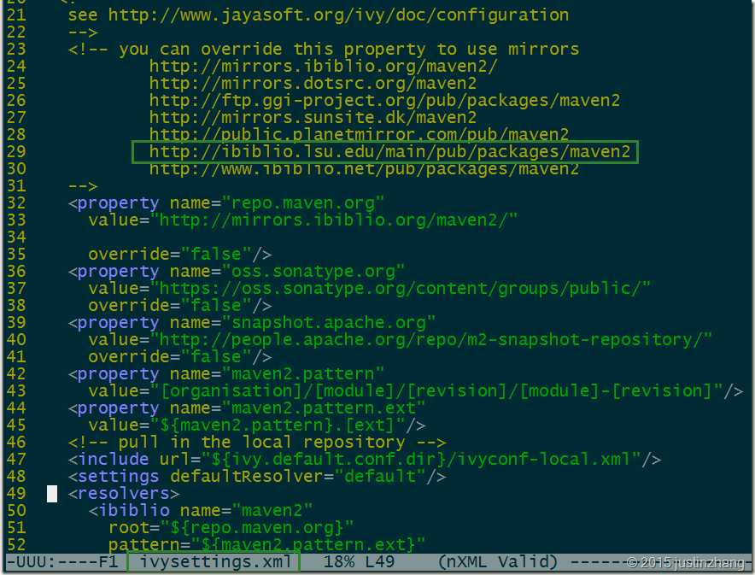755x575 pixels.
Task: Click the jayasoft.org ivy doc URL on line 21
Action: [338, 15]
